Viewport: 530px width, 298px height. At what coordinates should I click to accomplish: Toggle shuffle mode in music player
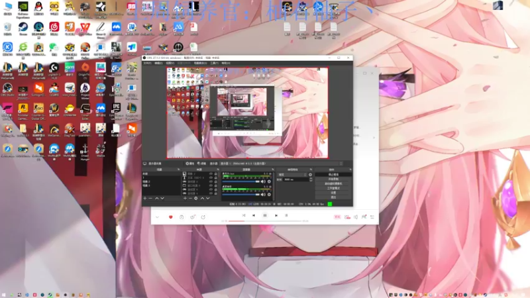coord(244,215)
